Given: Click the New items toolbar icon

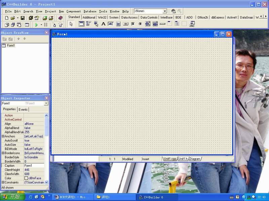Looking at the screenshot, I should point(7,18).
